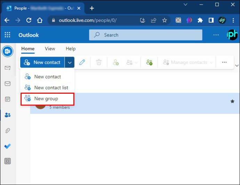Open a new browser tab
The height and width of the screenshot is (185, 240).
click(x=92, y=8)
